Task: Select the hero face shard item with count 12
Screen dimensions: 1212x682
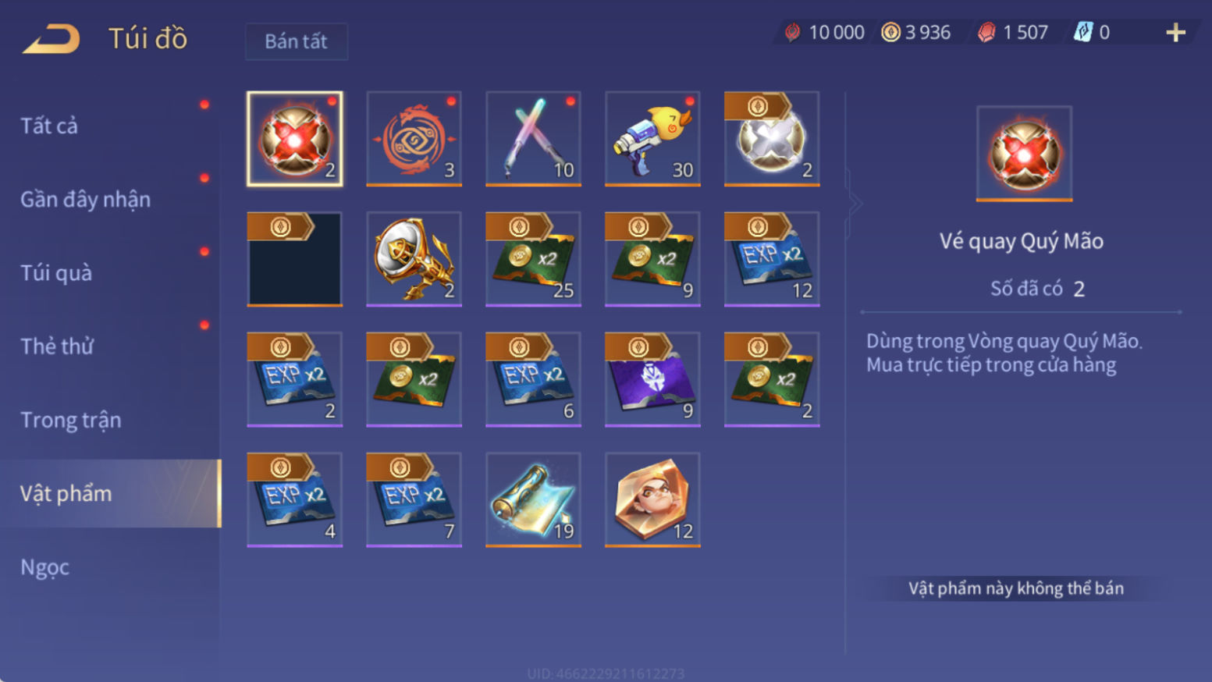Action: coord(652,499)
